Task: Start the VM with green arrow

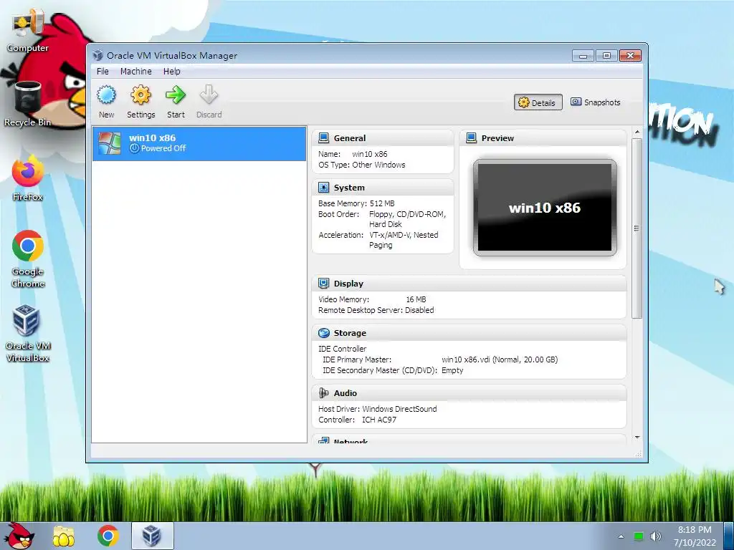Action: 176,95
